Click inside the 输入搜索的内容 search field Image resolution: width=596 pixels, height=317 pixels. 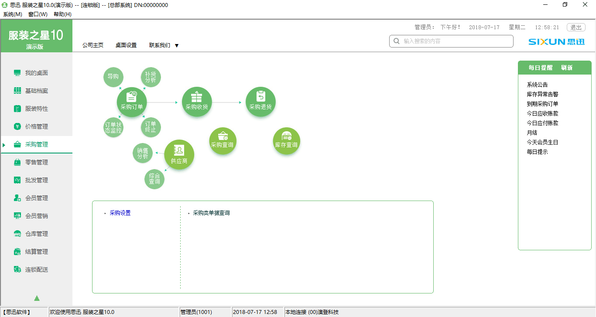coord(451,41)
